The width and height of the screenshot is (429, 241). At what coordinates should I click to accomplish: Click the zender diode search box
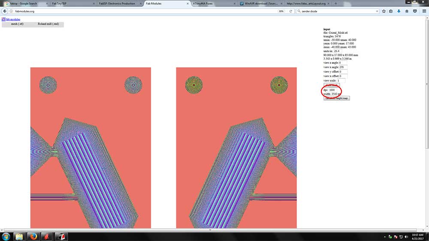point(338,11)
